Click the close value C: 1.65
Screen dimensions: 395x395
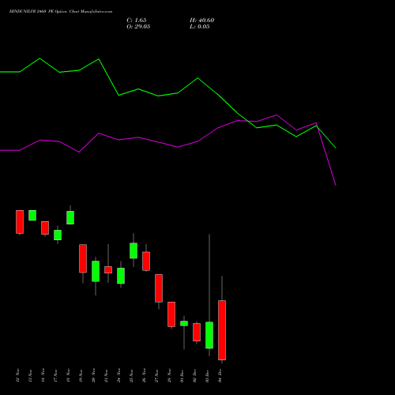coord(137,21)
